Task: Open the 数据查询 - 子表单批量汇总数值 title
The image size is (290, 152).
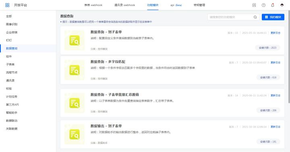Action: 115,95
